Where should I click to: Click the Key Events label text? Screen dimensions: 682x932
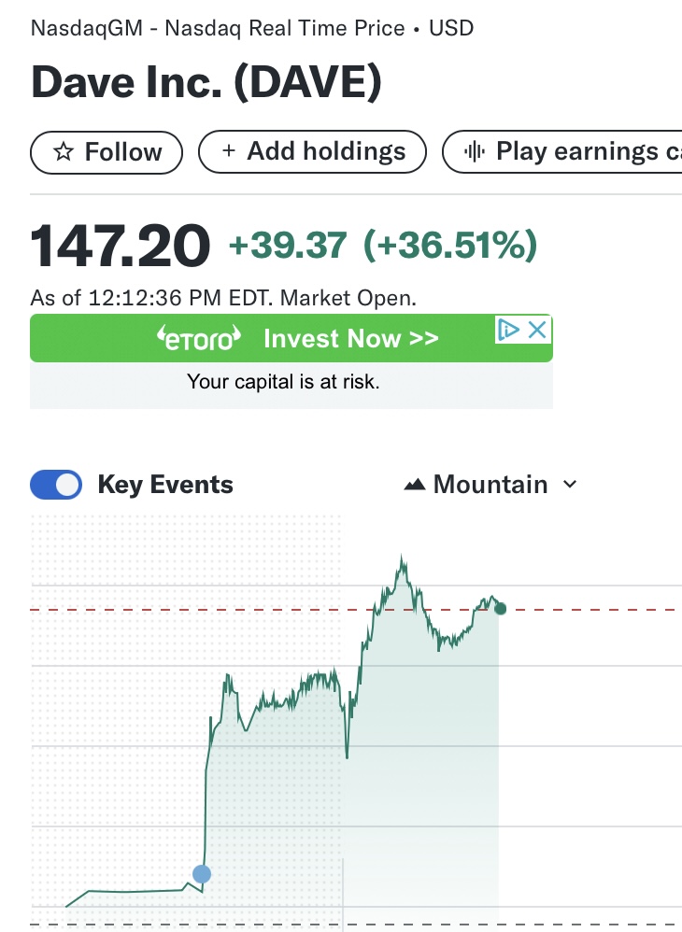165,485
